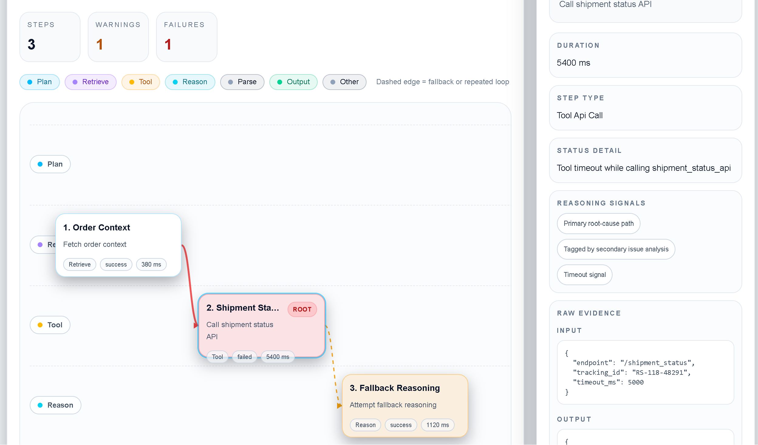Click the success tag on Order Context

pos(116,264)
